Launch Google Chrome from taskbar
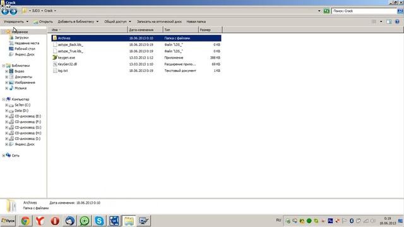This screenshot has height=227, width=404. pos(25,221)
